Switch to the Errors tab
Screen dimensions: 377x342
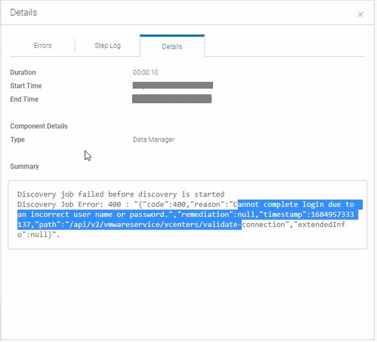click(43, 45)
